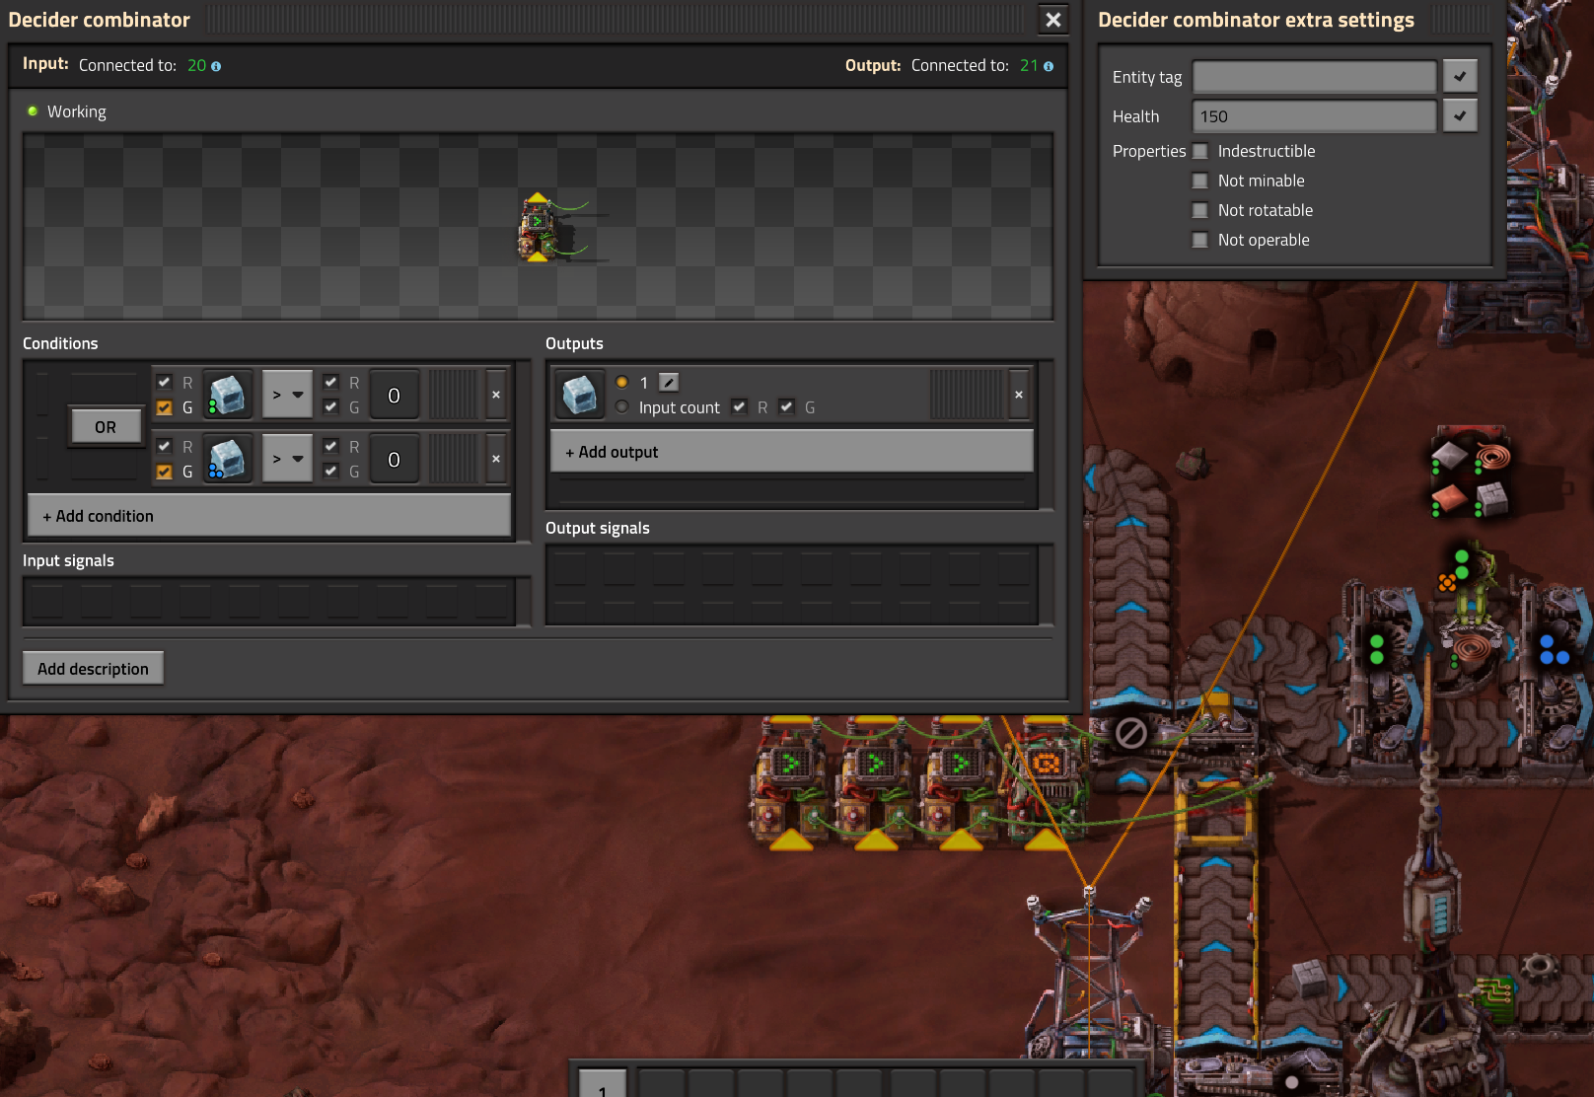
Task: Click the info icon beside output network 21
Action: click(x=1049, y=66)
